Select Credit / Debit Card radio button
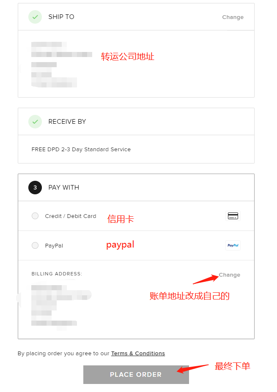This screenshot has height=392, width=277. tap(35, 216)
